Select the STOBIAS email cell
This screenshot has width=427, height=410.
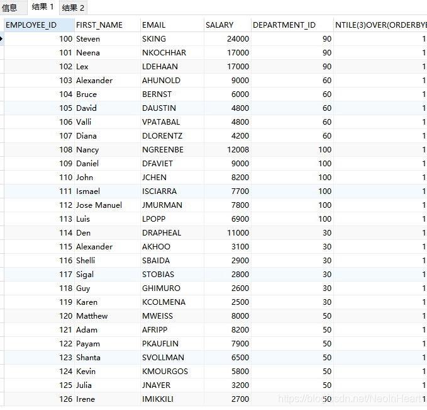point(172,275)
